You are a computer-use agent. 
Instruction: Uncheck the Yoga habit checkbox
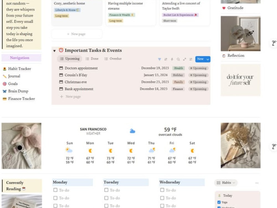(x=219, y=202)
